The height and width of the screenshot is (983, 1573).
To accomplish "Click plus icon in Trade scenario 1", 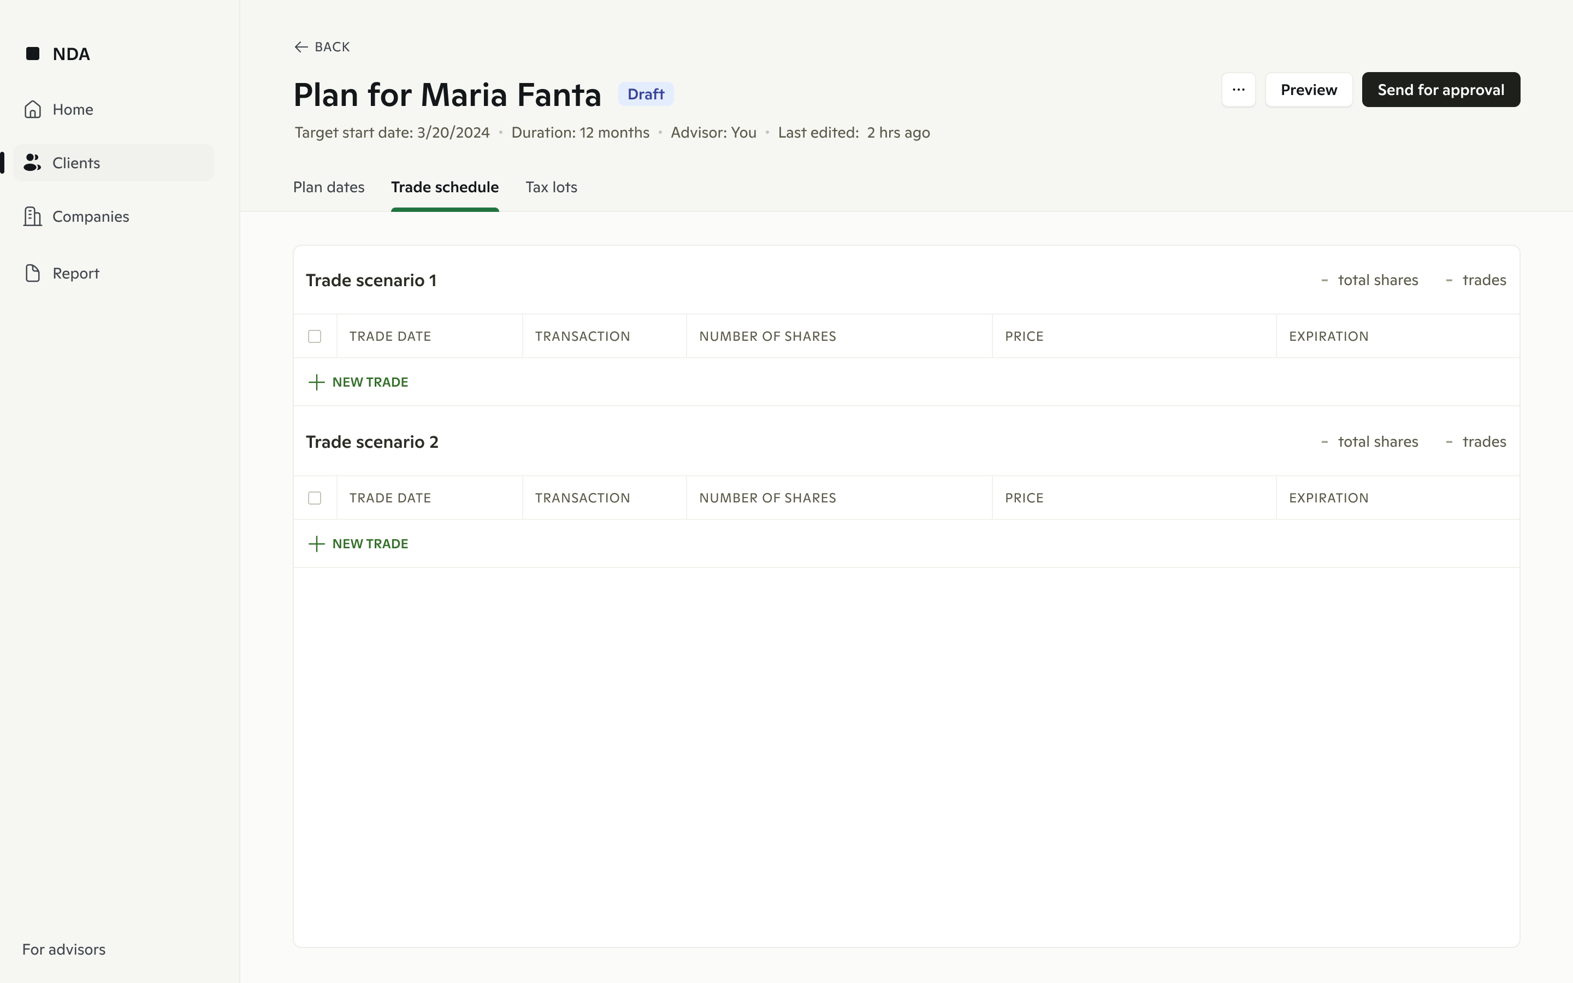I will tap(317, 382).
